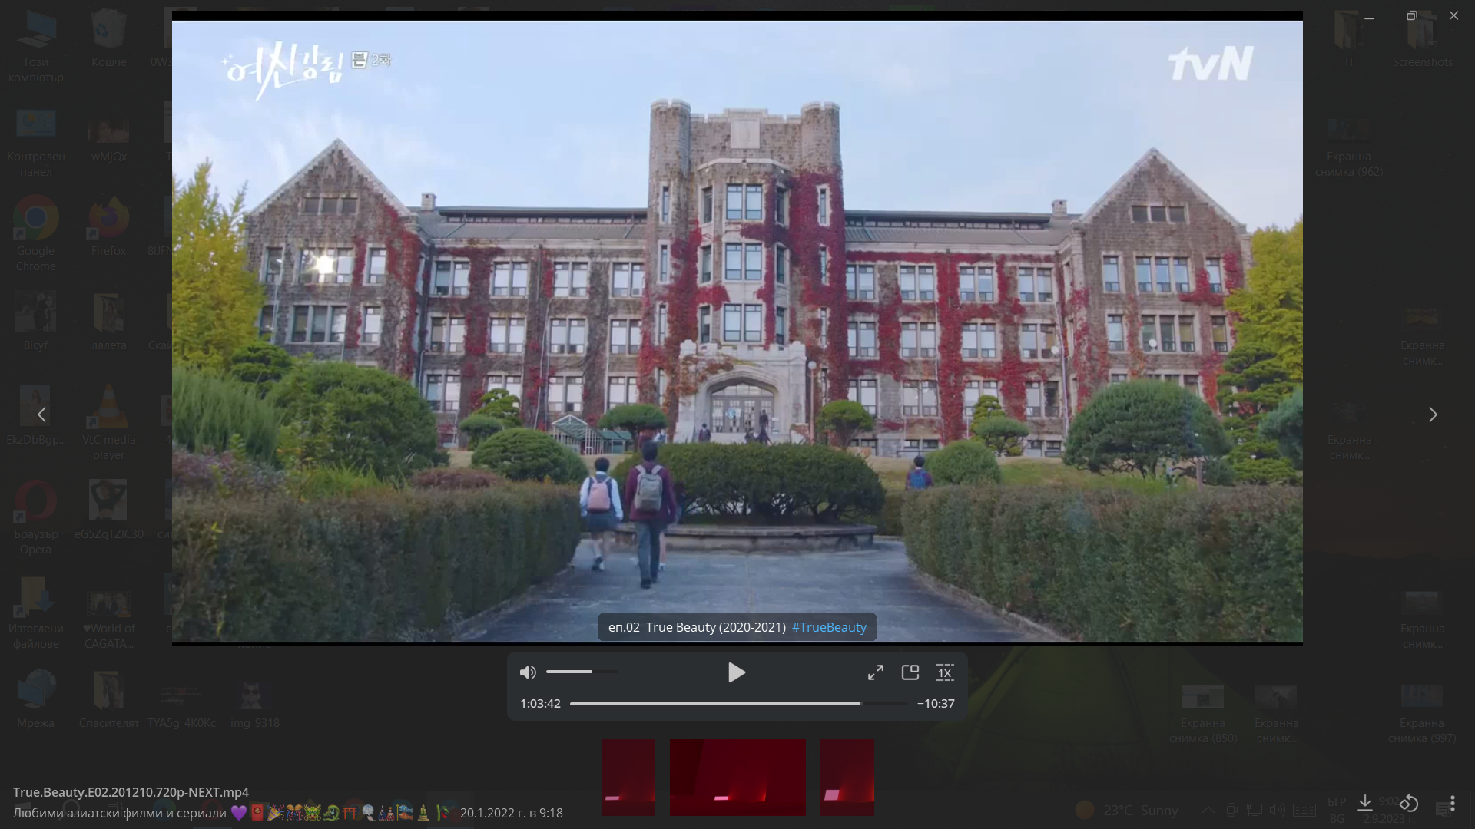1475x829 pixels.
Task: Go to previous media with left chevron
Action: coord(41,414)
